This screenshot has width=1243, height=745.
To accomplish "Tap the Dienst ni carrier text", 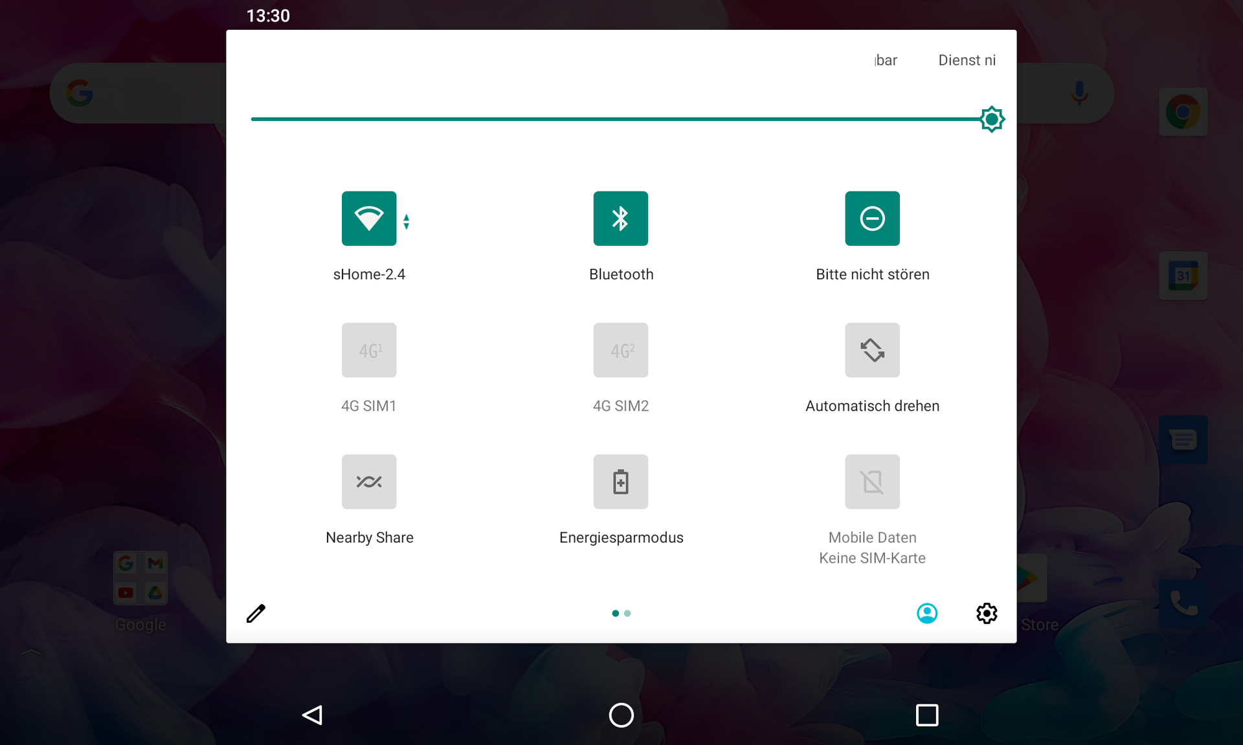I will coord(967,60).
